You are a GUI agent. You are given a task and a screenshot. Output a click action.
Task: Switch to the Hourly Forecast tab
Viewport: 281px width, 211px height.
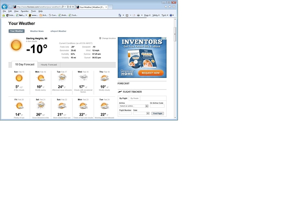49,64
